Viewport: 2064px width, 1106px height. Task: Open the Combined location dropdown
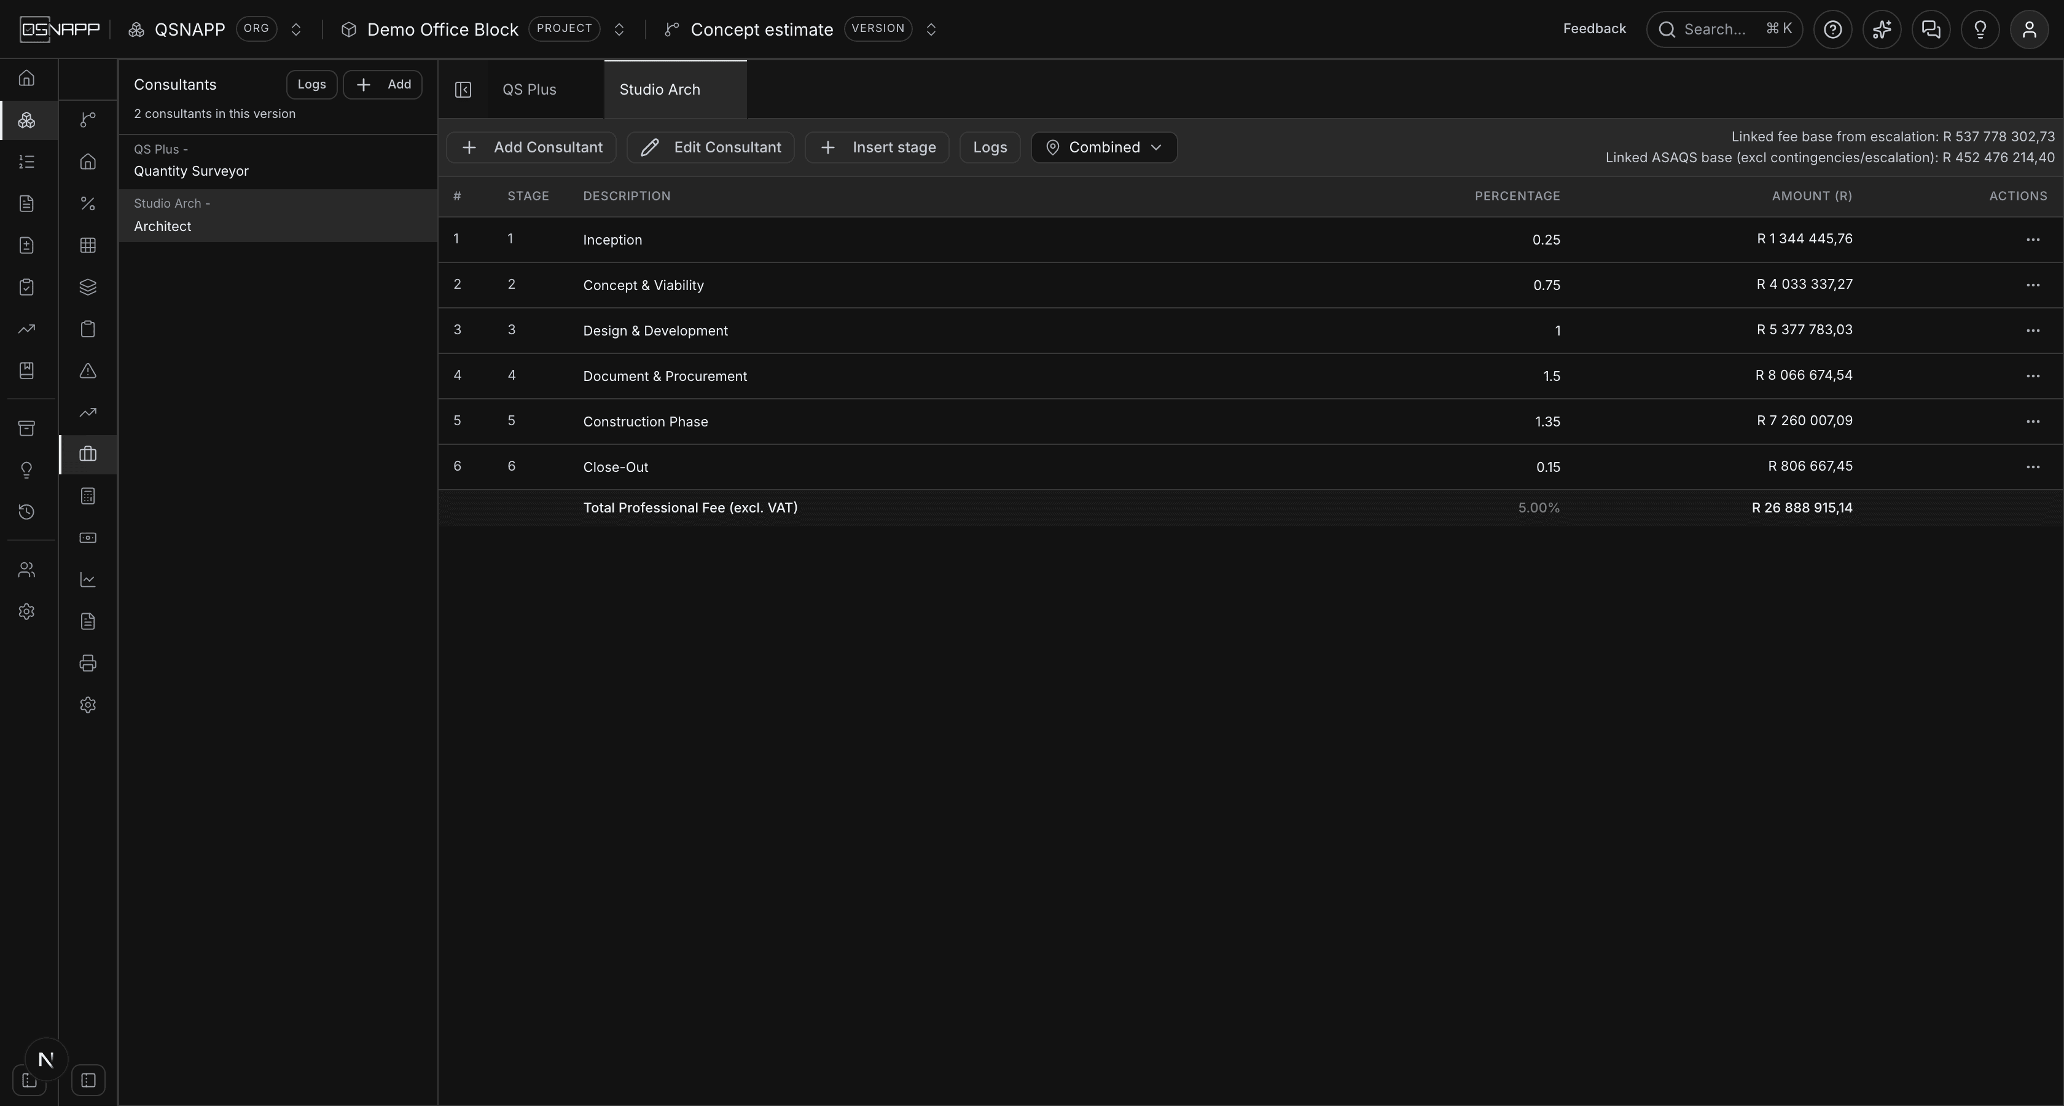1103,147
